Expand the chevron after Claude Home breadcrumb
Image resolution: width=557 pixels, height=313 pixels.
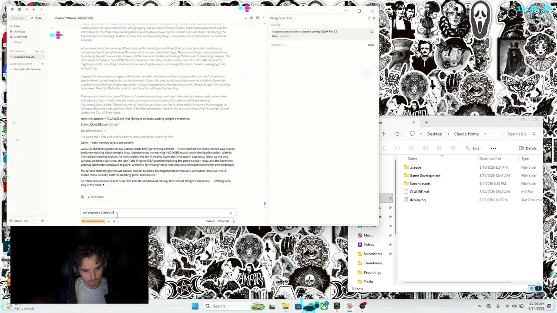(x=485, y=134)
